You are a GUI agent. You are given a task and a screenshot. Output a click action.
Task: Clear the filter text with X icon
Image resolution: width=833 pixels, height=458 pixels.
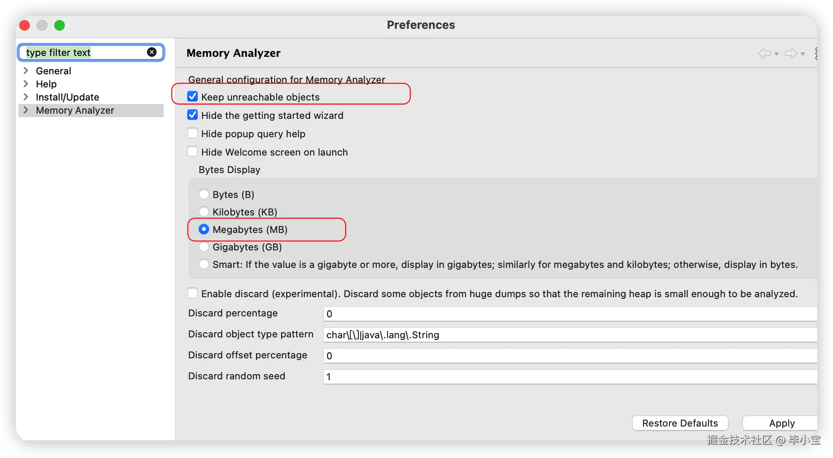pos(152,52)
